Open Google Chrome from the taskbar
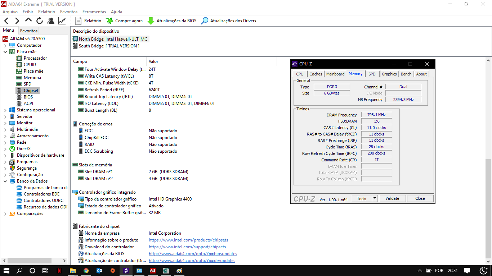The width and height of the screenshot is (492, 276). (86, 271)
